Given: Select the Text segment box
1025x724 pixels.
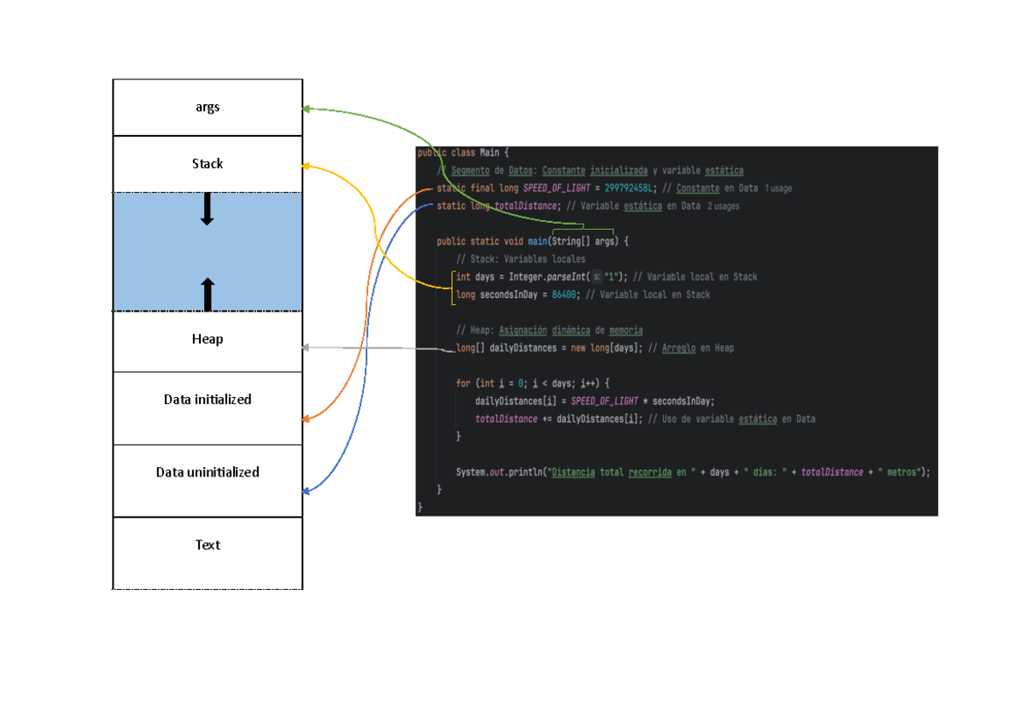Looking at the screenshot, I should (208, 545).
